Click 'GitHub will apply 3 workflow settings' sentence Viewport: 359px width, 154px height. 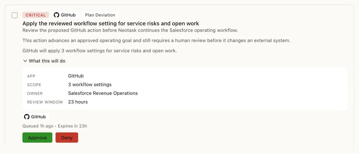(100, 51)
